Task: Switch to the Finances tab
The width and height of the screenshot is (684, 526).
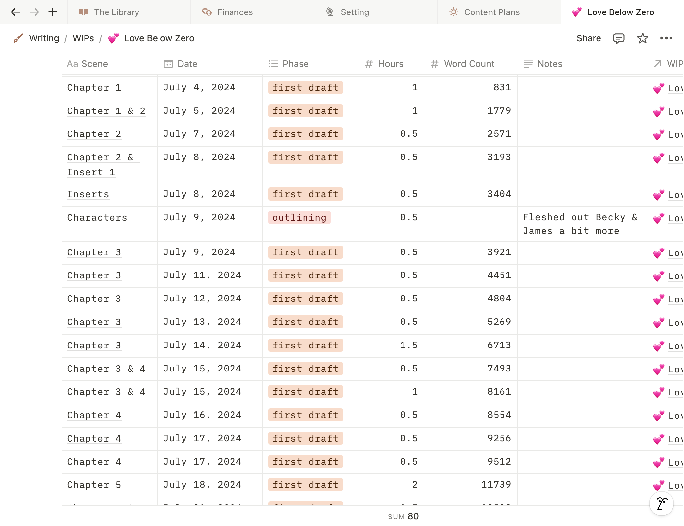Action: pyautogui.click(x=235, y=12)
